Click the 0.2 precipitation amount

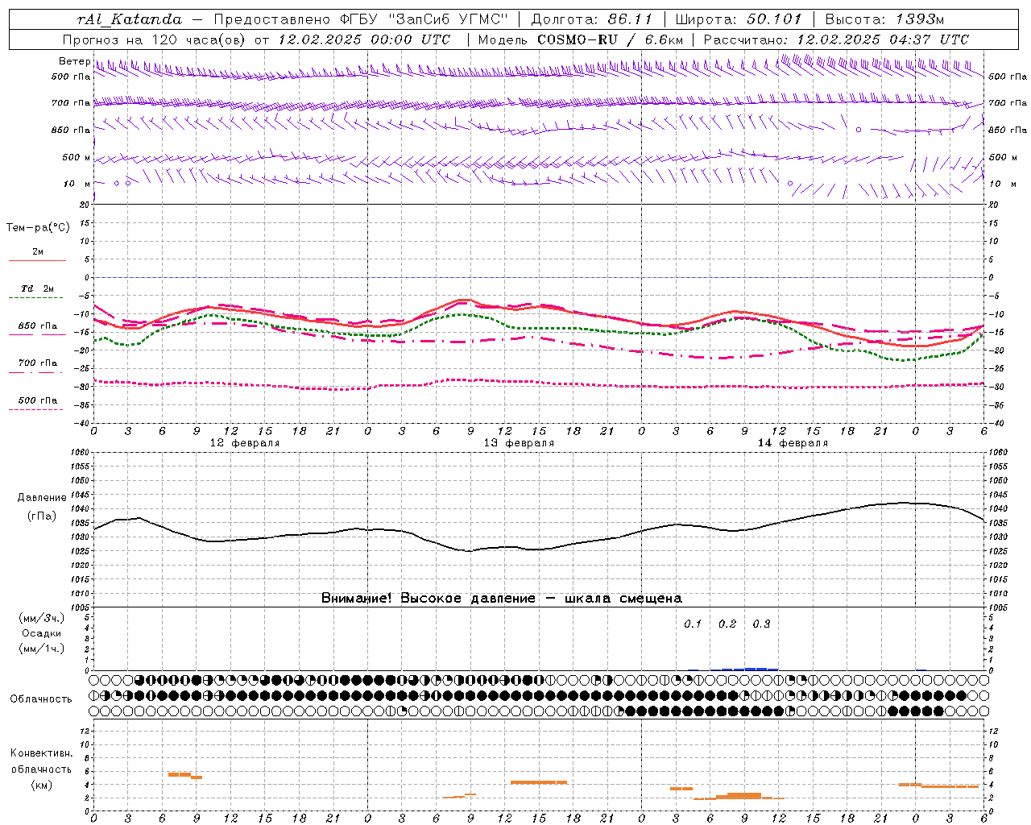pos(727,624)
